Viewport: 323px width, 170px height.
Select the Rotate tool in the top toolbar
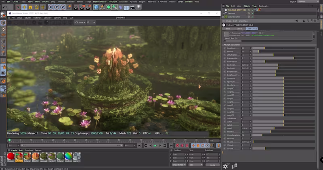(36, 7)
